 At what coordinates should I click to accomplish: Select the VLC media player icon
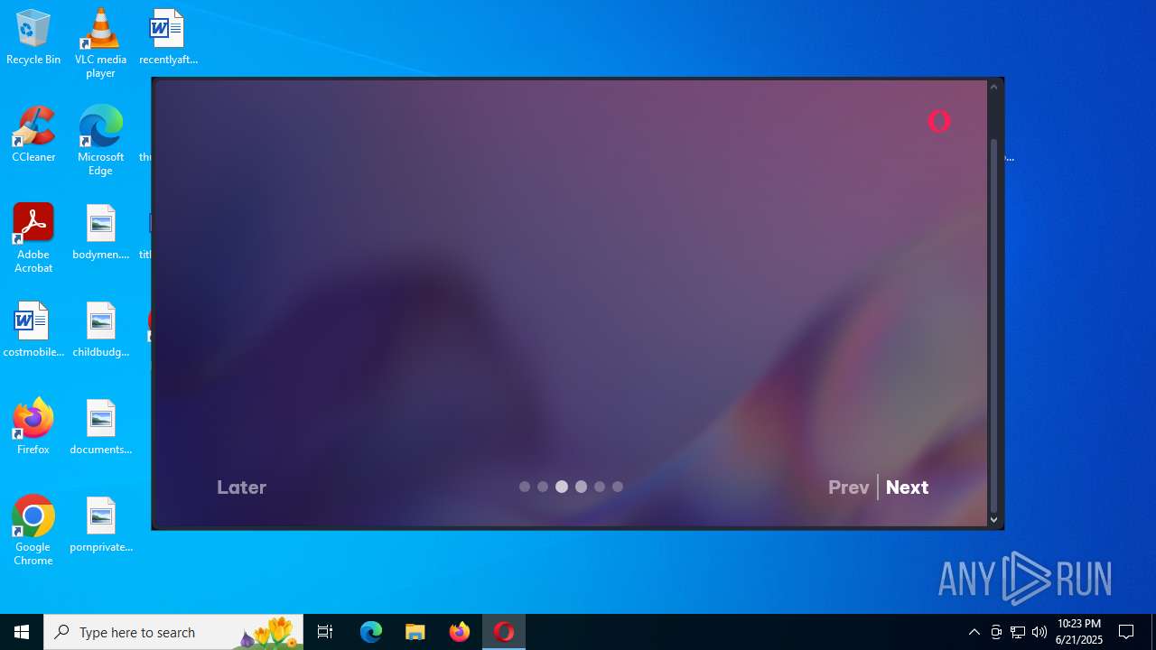click(x=100, y=43)
